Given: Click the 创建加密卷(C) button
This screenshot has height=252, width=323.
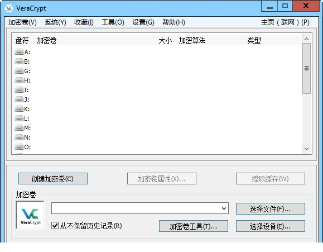Looking at the screenshot, I should pos(53,179).
